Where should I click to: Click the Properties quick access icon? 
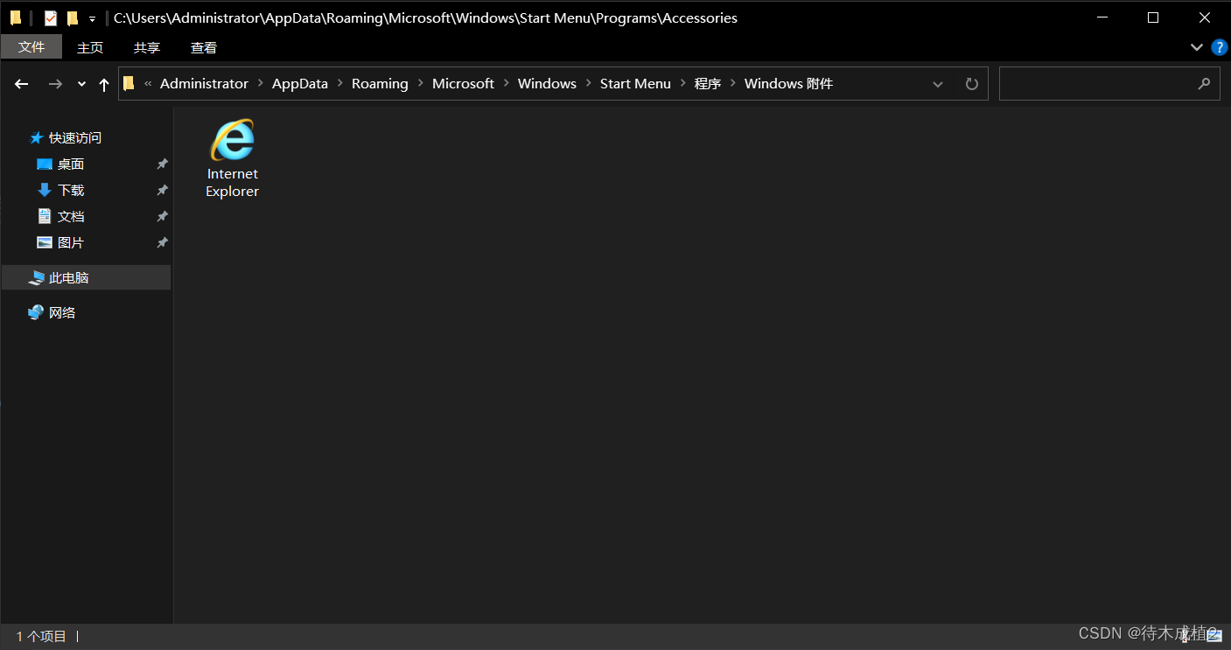51,17
